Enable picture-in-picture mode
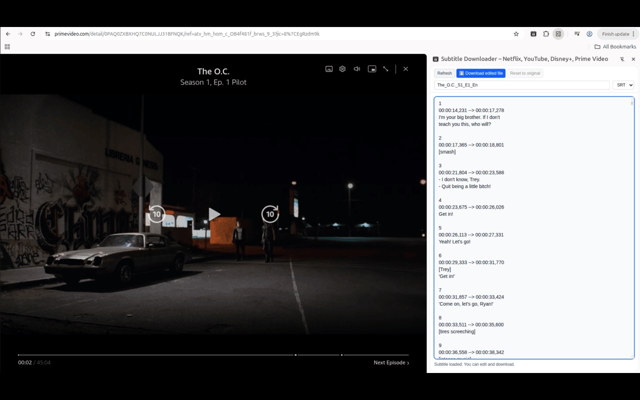This screenshot has width=640, height=400. (x=372, y=69)
